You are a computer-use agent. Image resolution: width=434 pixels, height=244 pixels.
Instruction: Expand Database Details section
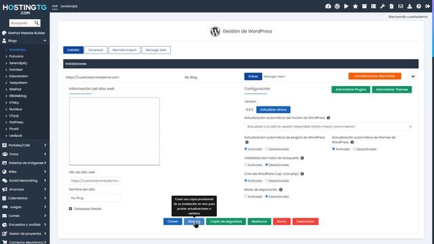pos(71,209)
